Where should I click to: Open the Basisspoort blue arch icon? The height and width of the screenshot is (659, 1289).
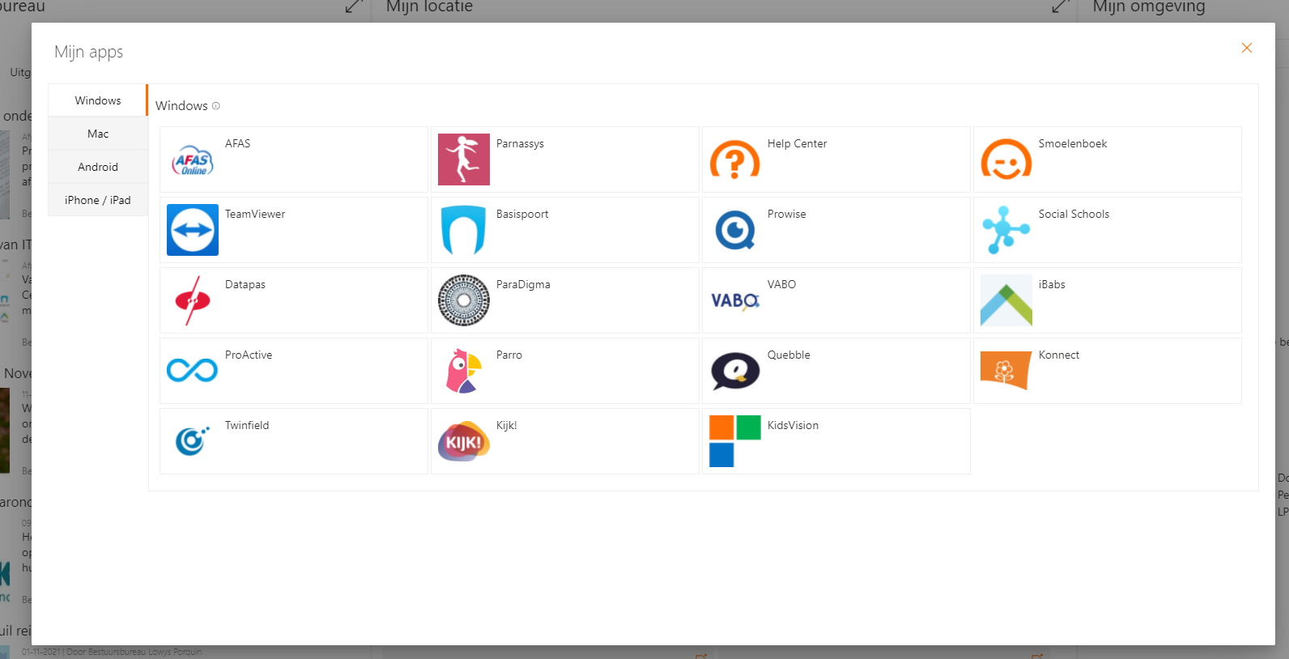(464, 230)
